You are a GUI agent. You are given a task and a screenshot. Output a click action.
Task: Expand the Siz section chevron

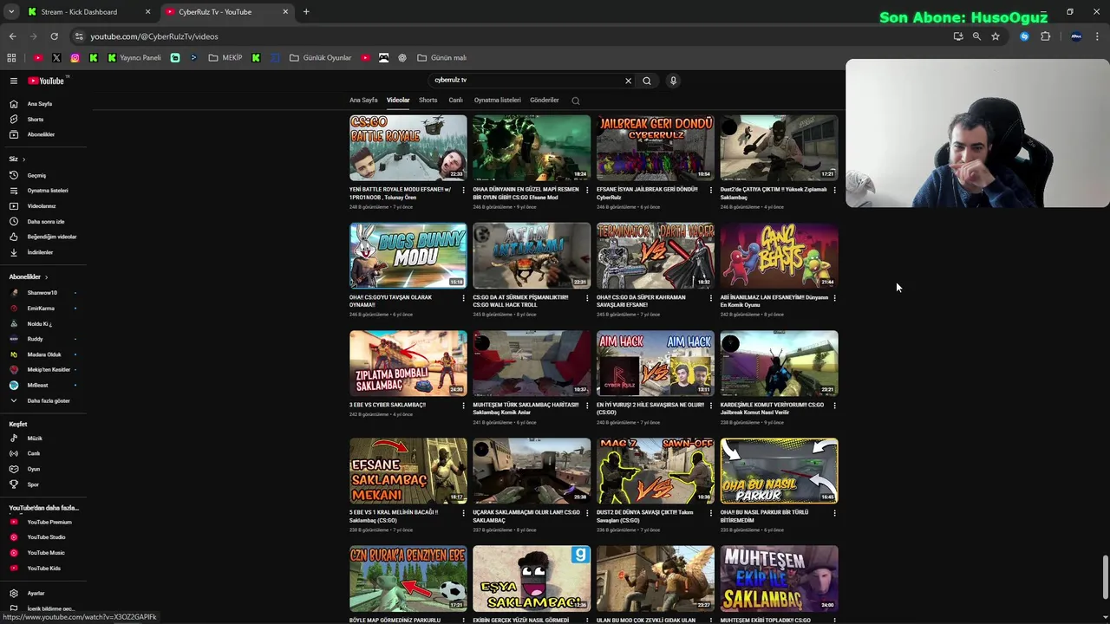point(23,159)
